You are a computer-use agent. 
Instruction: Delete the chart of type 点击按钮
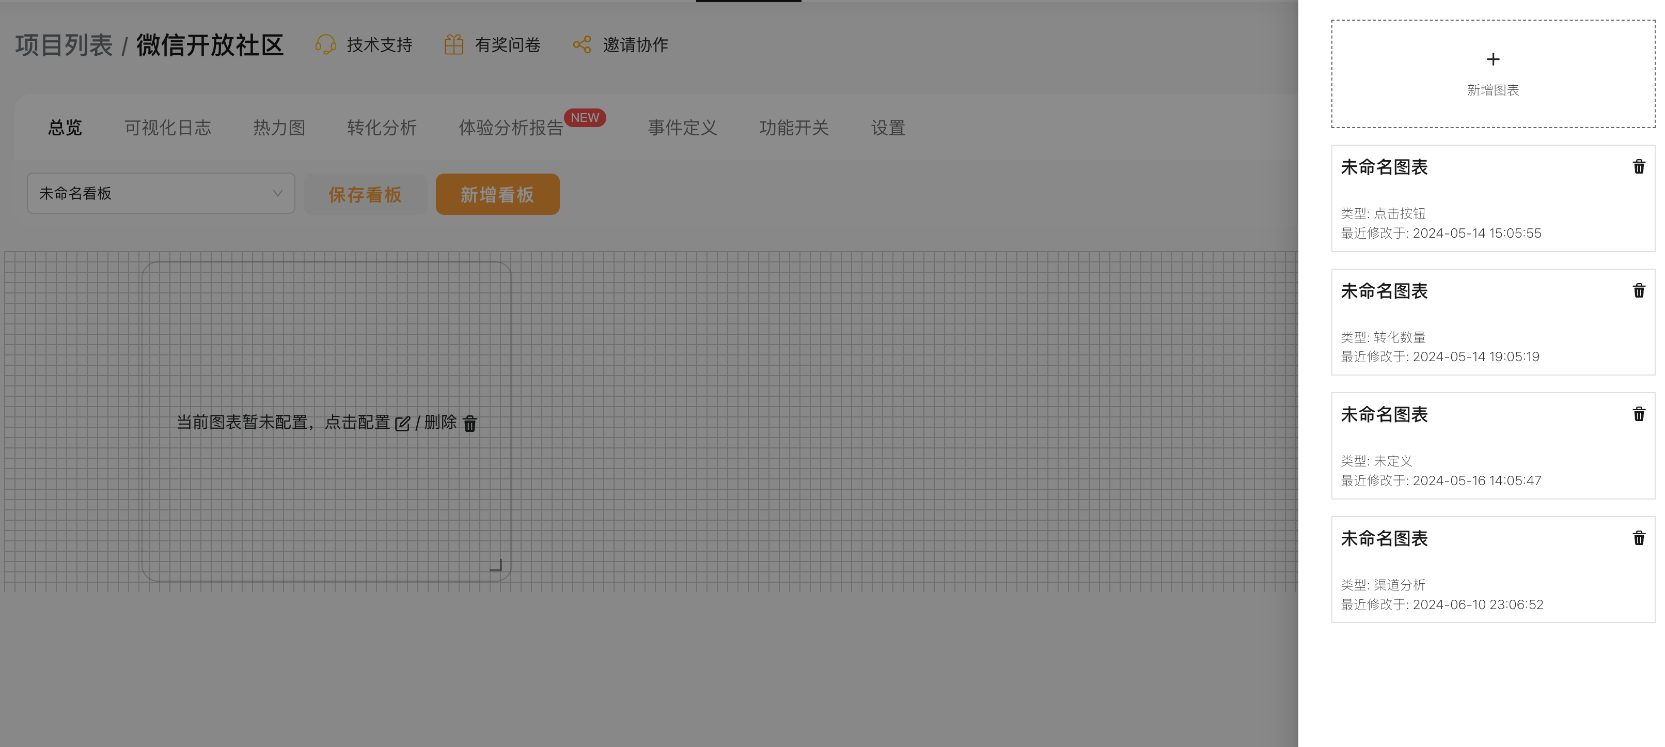[1639, 167]
